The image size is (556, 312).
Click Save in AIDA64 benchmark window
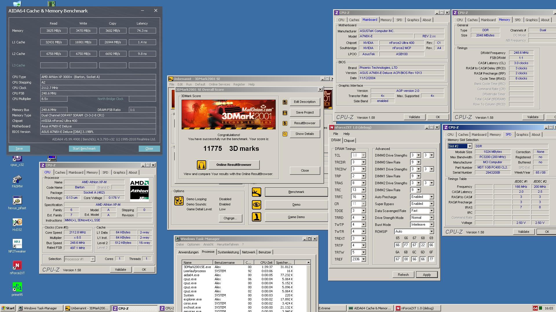[19, 149]
